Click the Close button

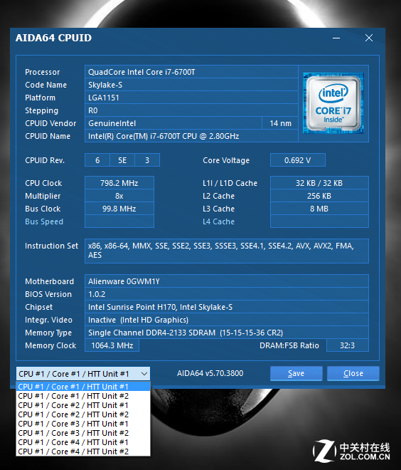[x=353, y=373]
